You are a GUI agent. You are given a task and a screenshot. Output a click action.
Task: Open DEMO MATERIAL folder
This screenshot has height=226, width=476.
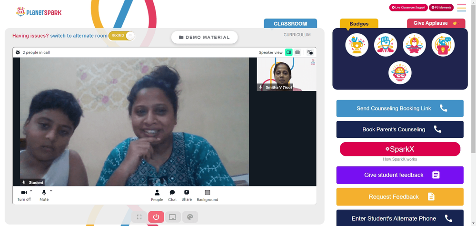coord(204,37)
